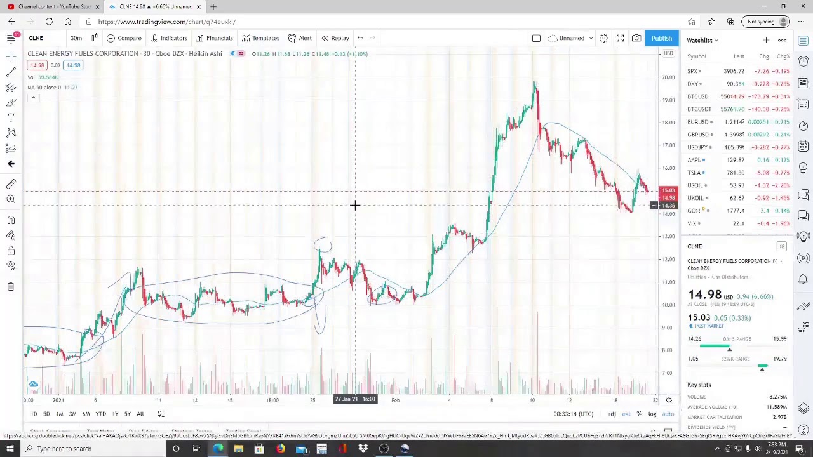Open the time zone menu showing UTC
Viewport: 813px width, 457px height.
574,414
